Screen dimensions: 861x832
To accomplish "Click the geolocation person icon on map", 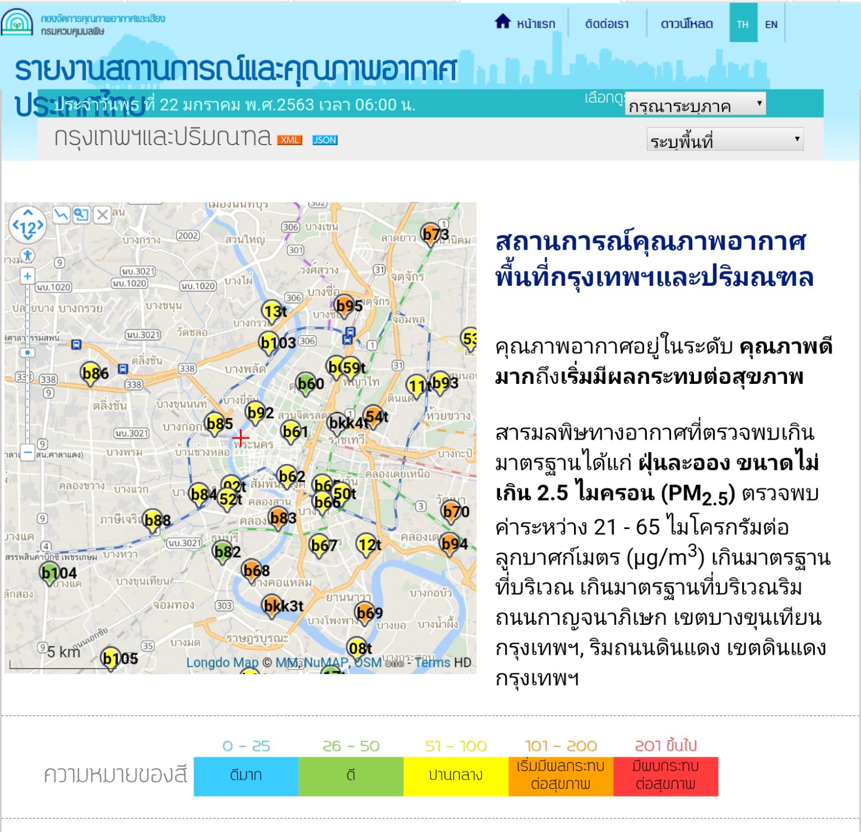I will pos(27,255).
